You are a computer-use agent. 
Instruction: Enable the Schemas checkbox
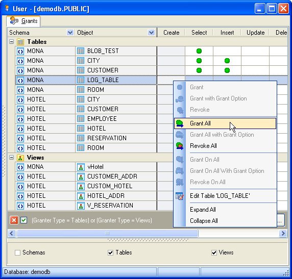(x=17, y=252)
